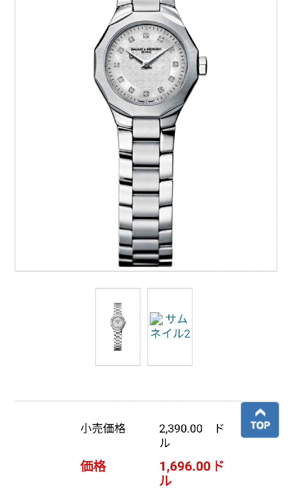Click the watch dial in the main image
Screen dimensions: 292x494
pos(146,64)
